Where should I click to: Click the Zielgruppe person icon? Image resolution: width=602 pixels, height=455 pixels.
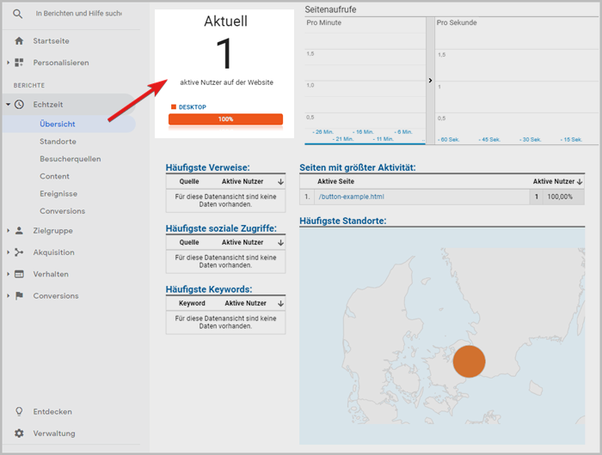point(19,230)
